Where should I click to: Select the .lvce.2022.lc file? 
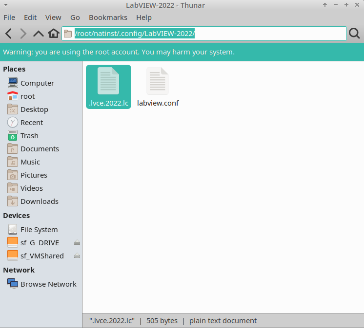click(108, 87)
